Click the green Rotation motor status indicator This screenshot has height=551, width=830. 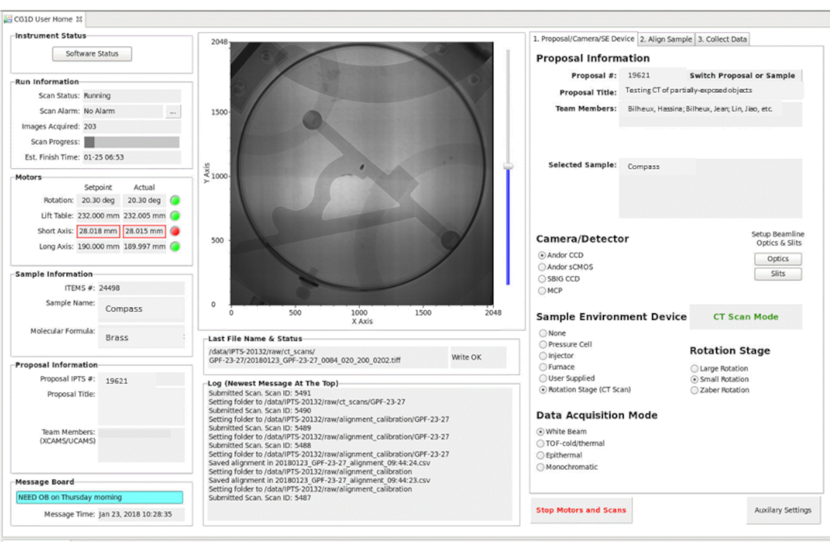coord(175,201)
